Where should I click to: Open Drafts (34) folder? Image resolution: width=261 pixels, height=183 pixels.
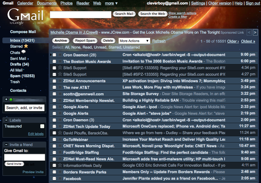point(19,64)
